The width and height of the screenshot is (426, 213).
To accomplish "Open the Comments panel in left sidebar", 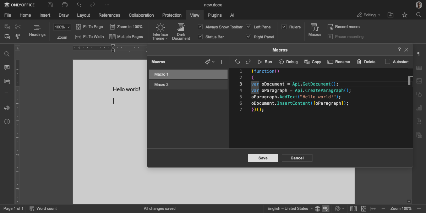I will (7, 67).
